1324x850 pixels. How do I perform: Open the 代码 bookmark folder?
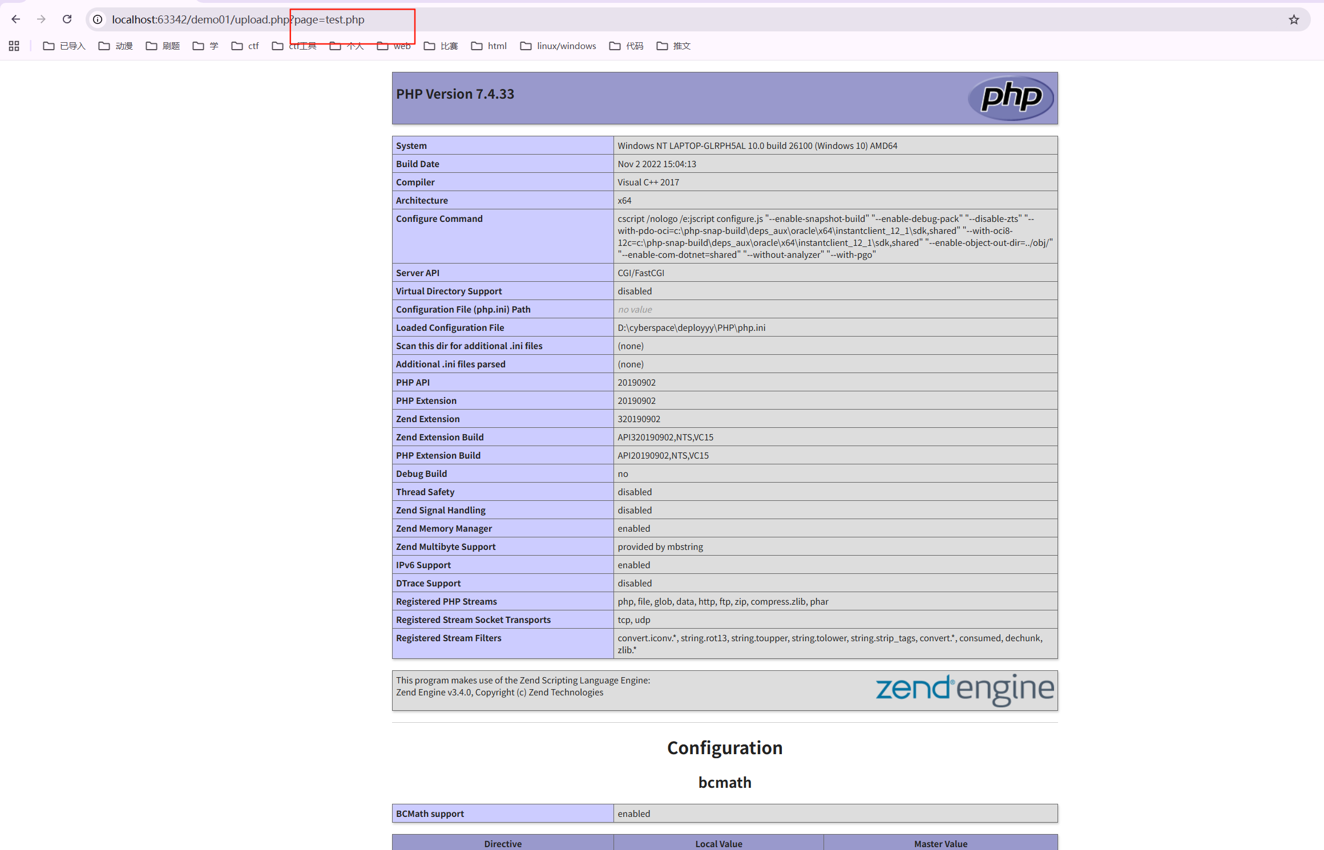click(x=627, y=46)
